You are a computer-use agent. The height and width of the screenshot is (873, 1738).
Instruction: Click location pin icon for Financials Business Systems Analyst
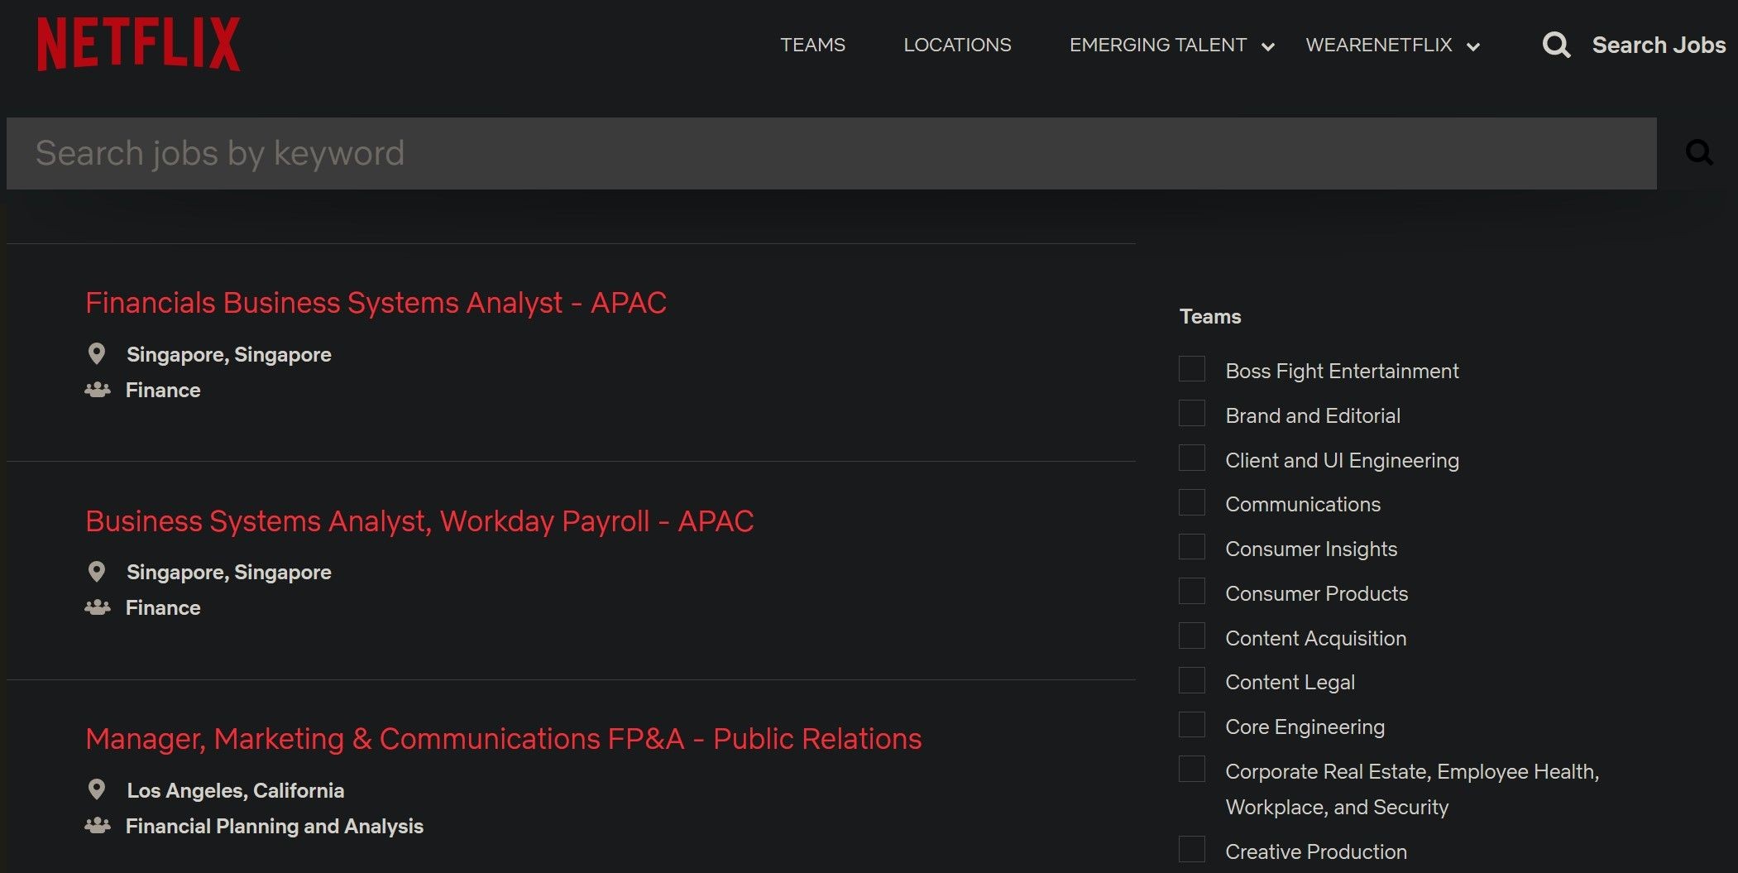tap(97, 354)
